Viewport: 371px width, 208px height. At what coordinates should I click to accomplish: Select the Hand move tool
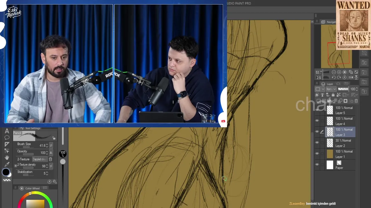[7, 157]
